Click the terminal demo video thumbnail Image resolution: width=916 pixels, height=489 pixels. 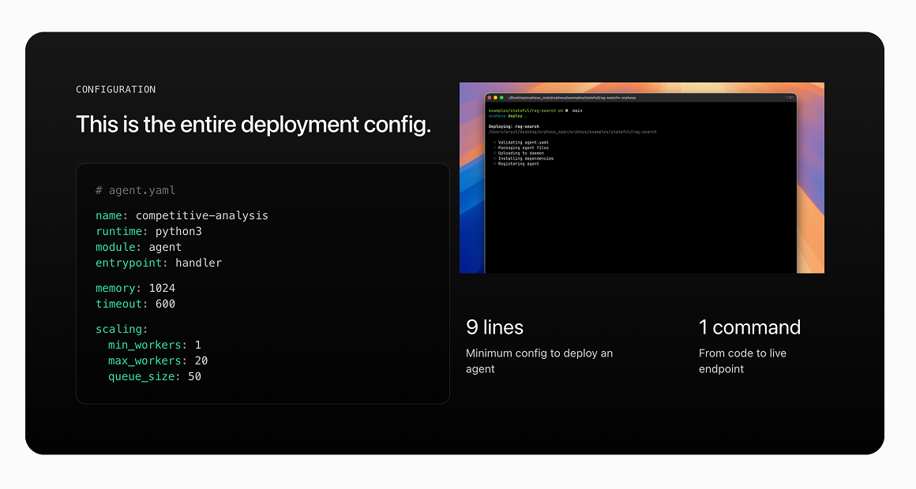(641, 177)
